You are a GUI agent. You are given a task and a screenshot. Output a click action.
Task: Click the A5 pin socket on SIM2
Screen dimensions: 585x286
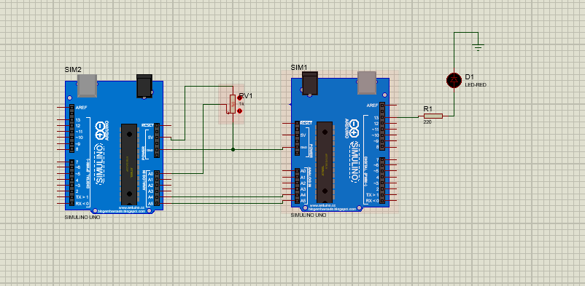coord(157,203)
